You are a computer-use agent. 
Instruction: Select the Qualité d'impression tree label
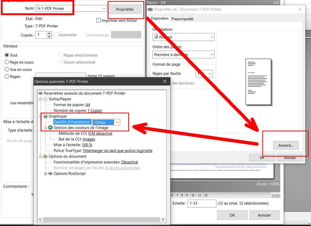click(72, 122)
